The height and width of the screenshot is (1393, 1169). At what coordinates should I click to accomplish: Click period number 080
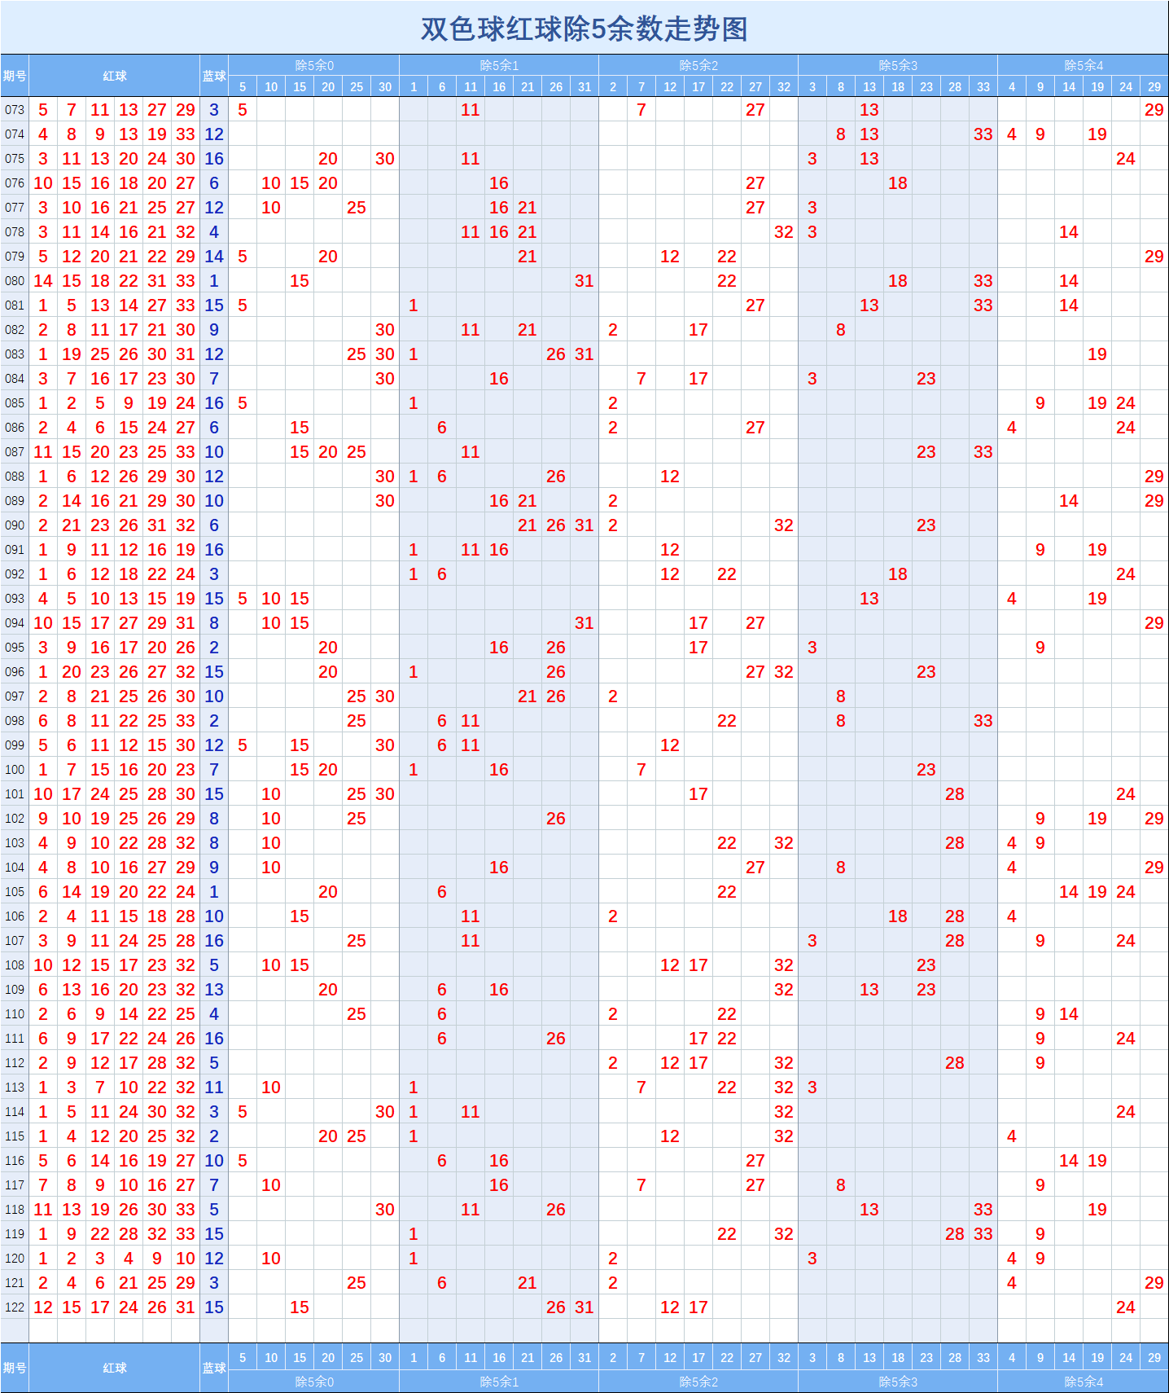(x=15, y=280)
